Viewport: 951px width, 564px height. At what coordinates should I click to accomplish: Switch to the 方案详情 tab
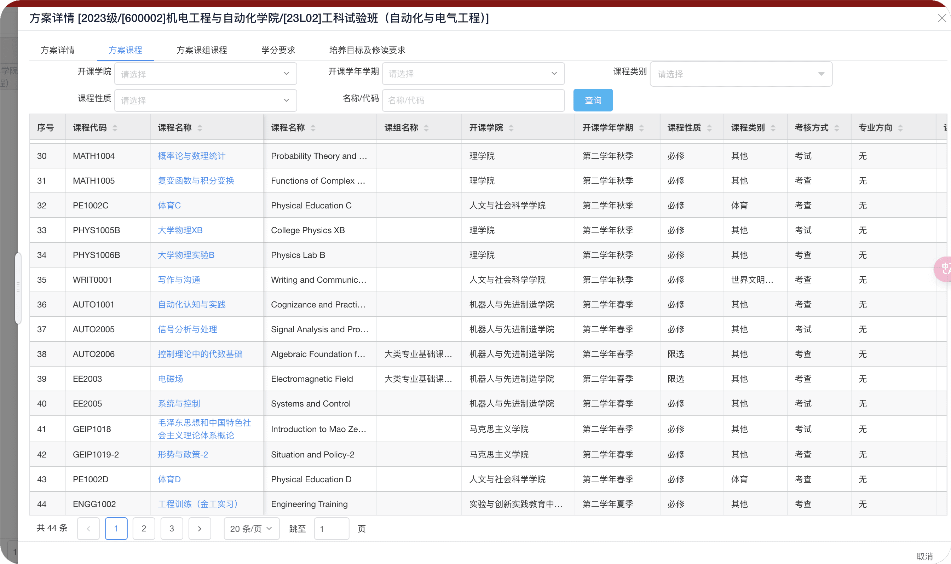(58, 50)
